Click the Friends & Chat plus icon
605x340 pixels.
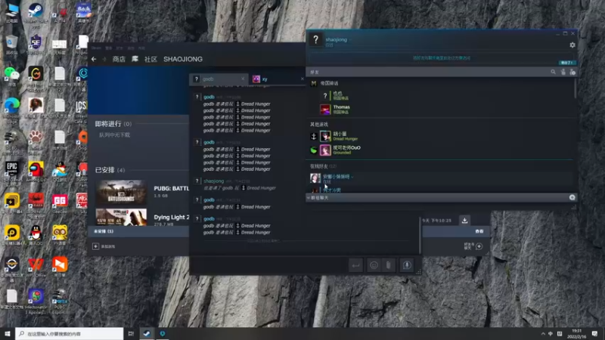[479, 246]
